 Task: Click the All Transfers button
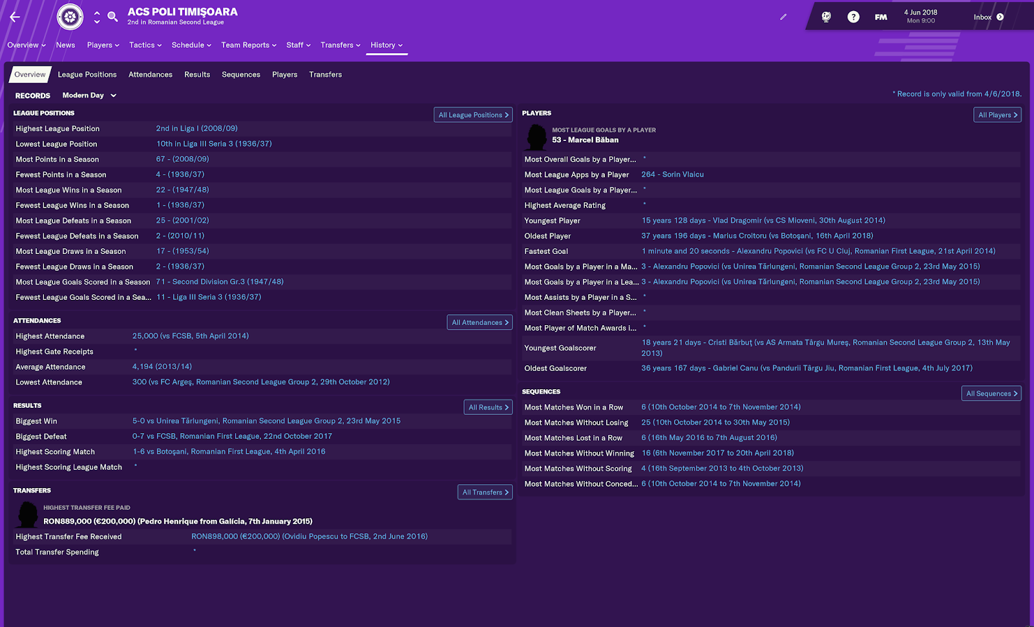click(485, 492)
